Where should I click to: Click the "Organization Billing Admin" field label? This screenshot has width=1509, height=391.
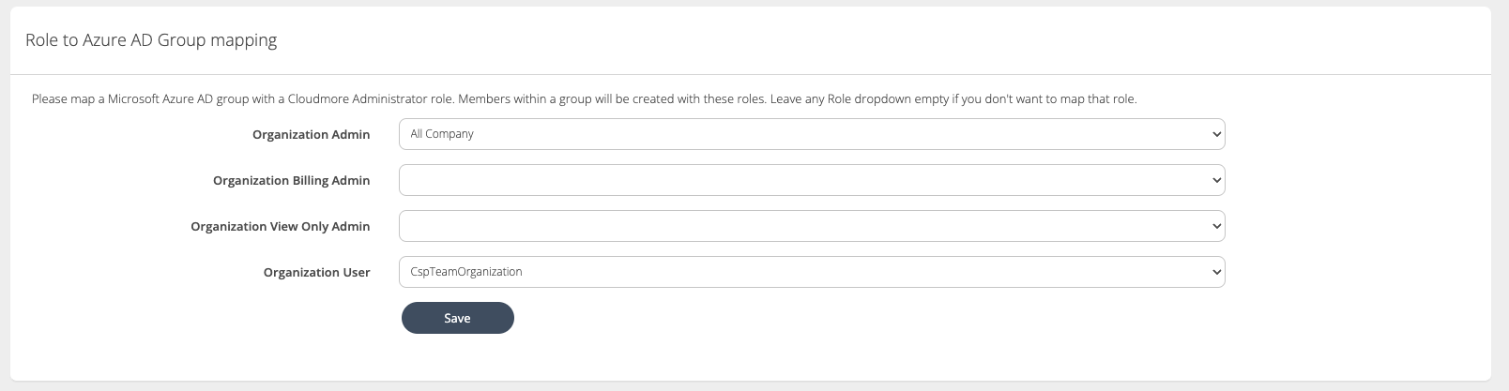[291, 180]
